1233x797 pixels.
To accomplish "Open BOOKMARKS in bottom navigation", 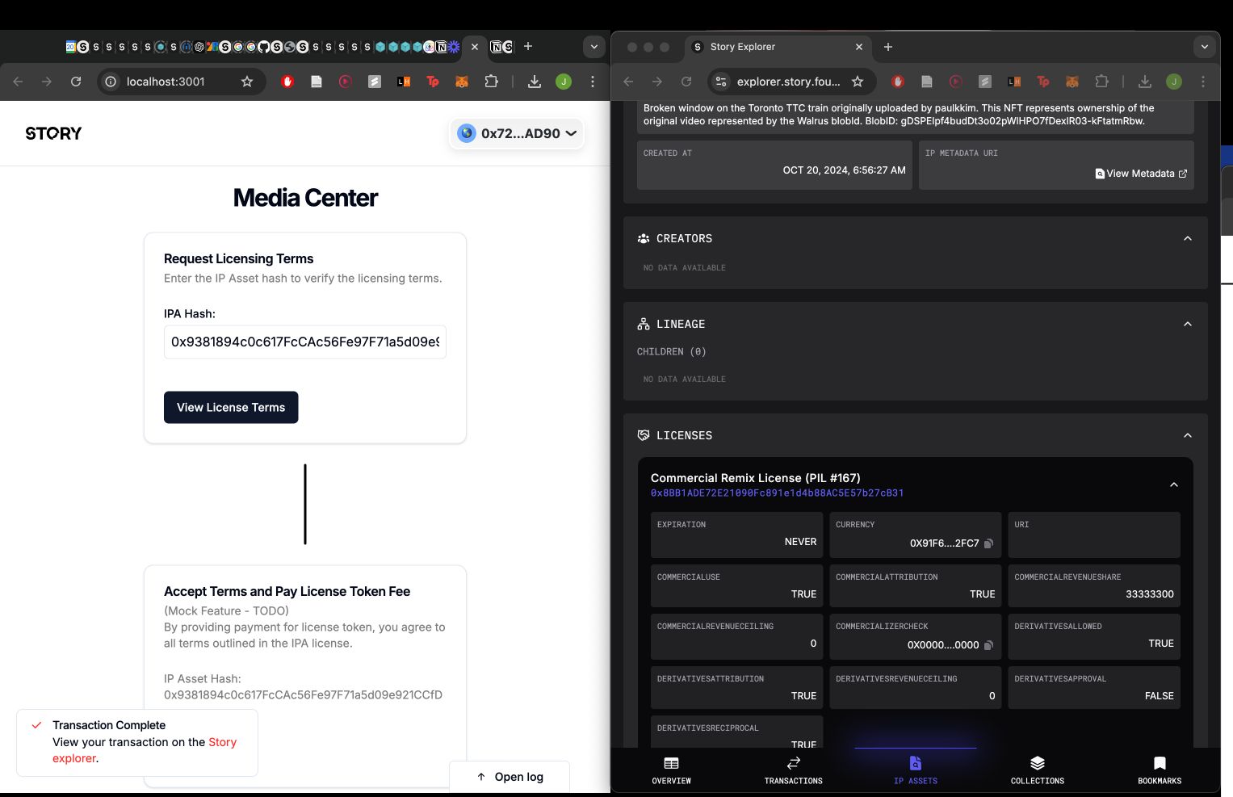I will coord(1160,770).
